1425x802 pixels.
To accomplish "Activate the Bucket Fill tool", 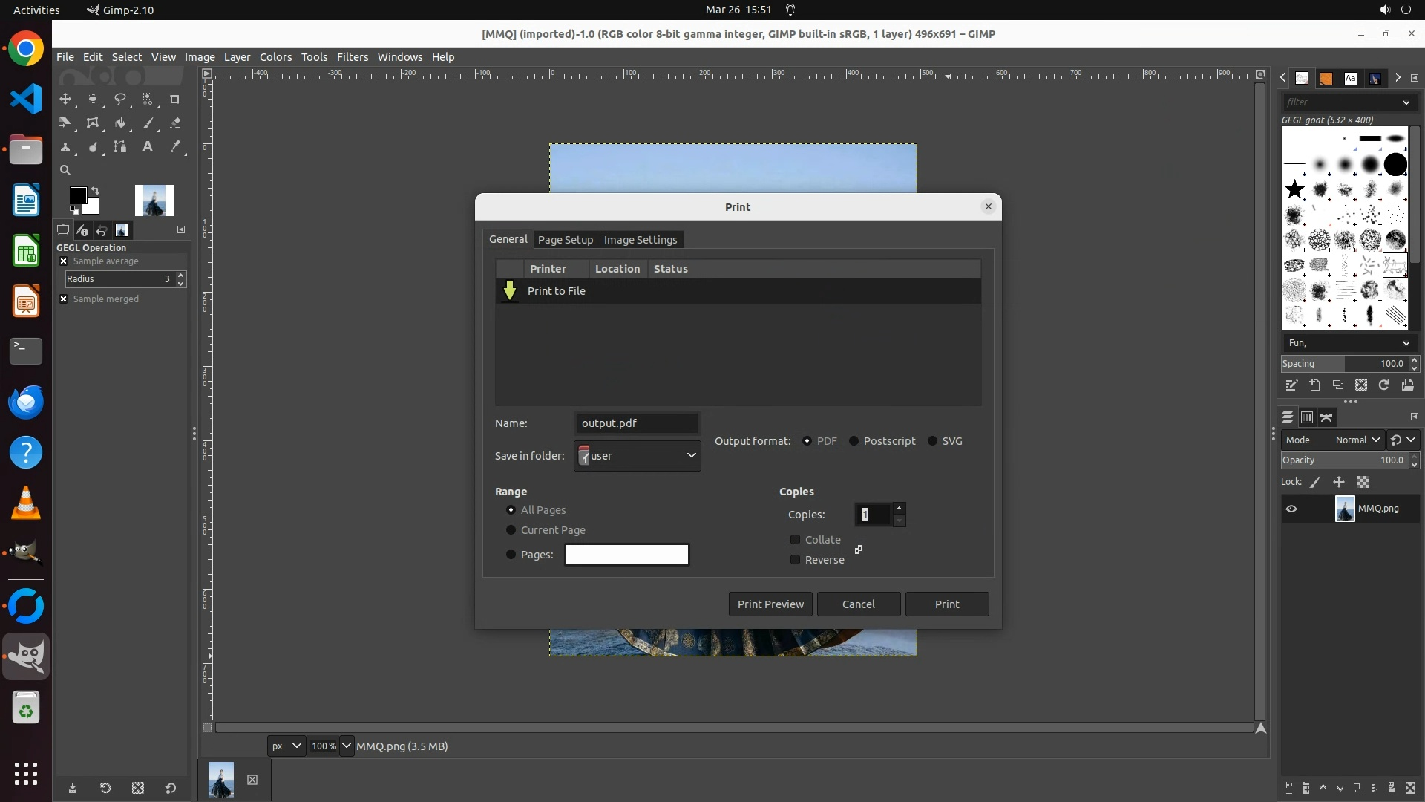I will point(120,123).
